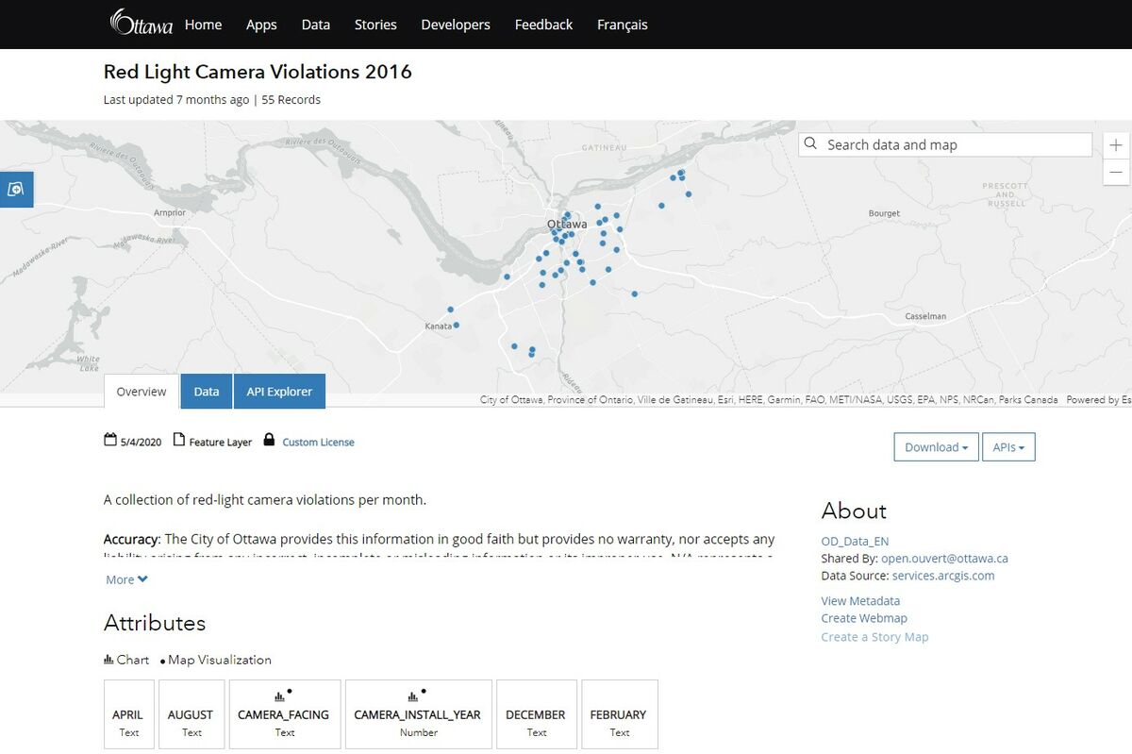This screenshot has height=754, width=1132.
Task: Click the zoom out icon on the map
Action: pyautogui.click(x=1115, y=173)
